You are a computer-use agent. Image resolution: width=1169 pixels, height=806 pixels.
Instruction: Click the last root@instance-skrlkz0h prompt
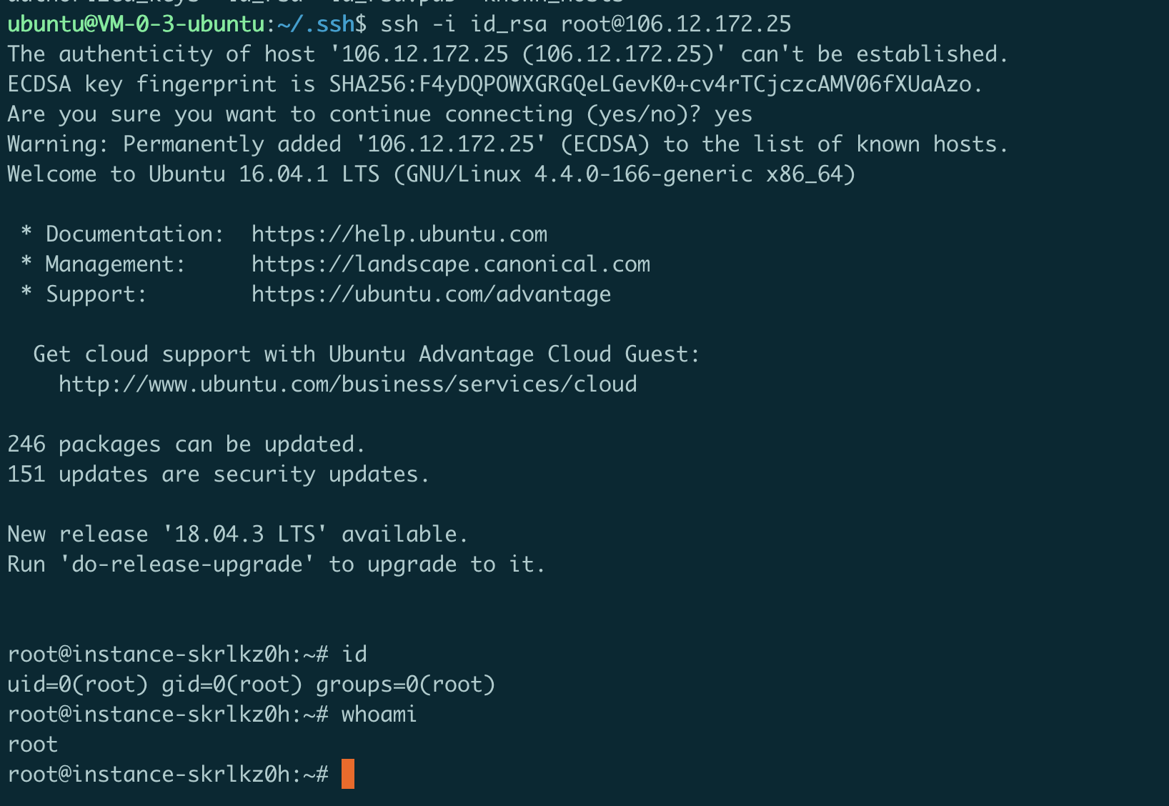(x=168, y=775)
